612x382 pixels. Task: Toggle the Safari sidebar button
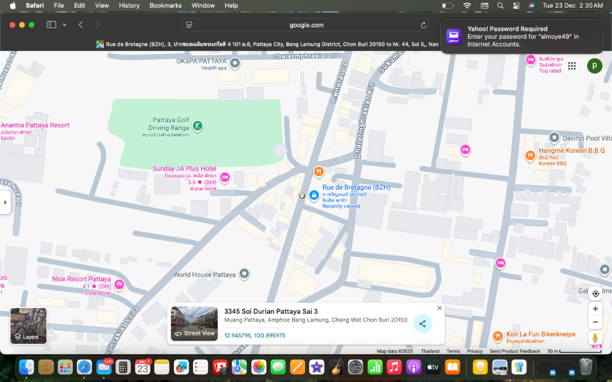click(52, 25)
